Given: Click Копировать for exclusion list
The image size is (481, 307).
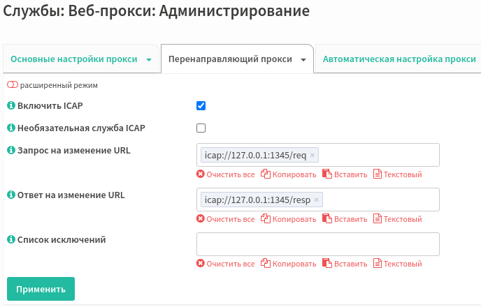Looking at the screenshot, I should [294, 264].
